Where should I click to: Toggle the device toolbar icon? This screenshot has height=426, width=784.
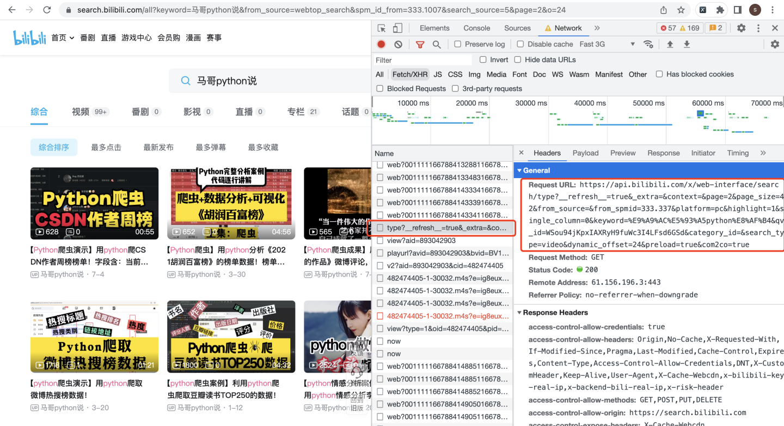tap(397, 28)
